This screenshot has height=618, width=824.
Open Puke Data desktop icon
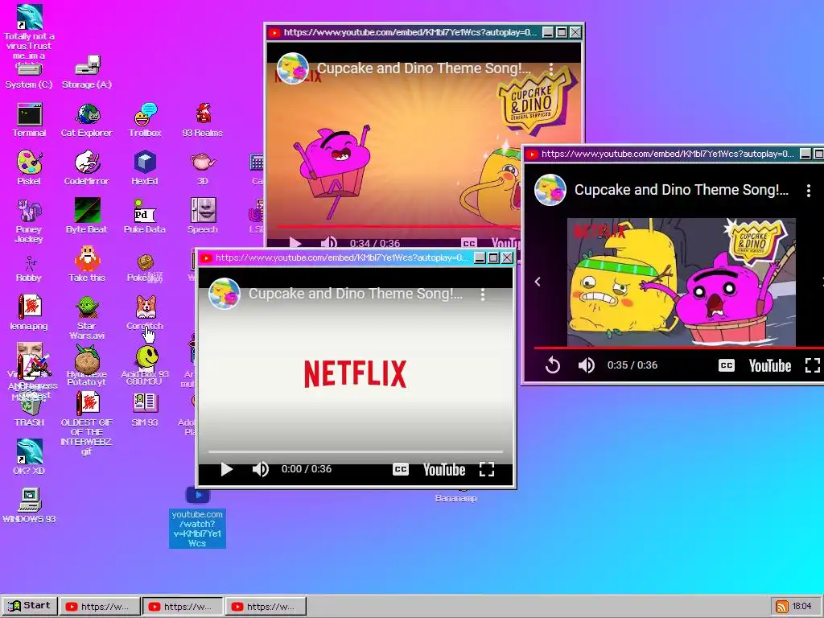(x=145, y=216)
